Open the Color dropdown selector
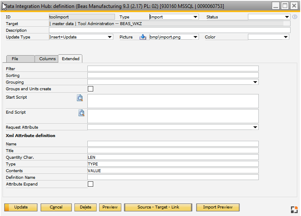This screenshot has width=301, height=216. pos(286,37)
